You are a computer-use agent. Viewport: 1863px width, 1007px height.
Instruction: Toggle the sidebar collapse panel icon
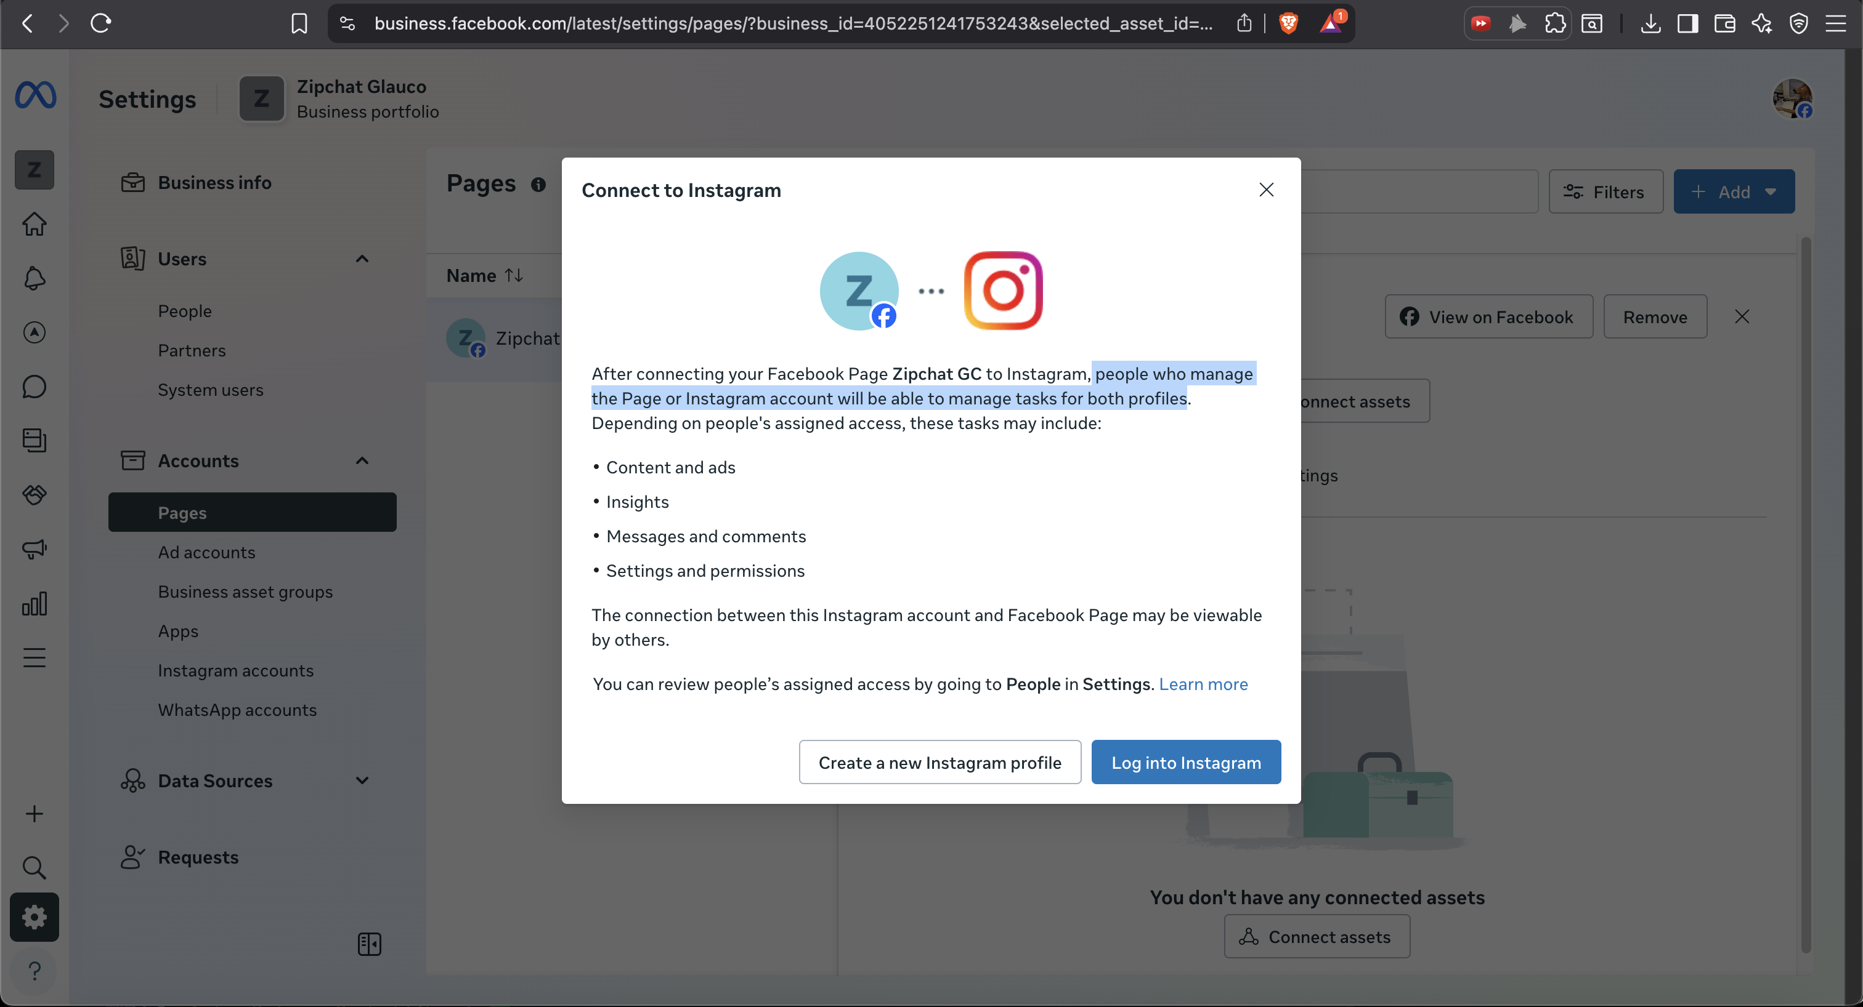369,944
